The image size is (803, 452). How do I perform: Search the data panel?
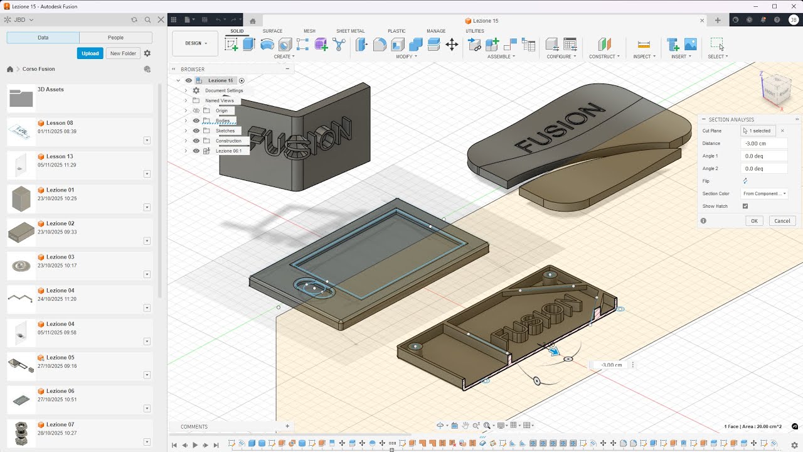[x=147, y=20]
